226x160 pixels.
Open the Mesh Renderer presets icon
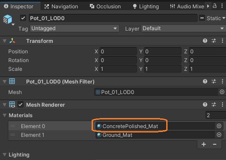[x=214, y=104]
